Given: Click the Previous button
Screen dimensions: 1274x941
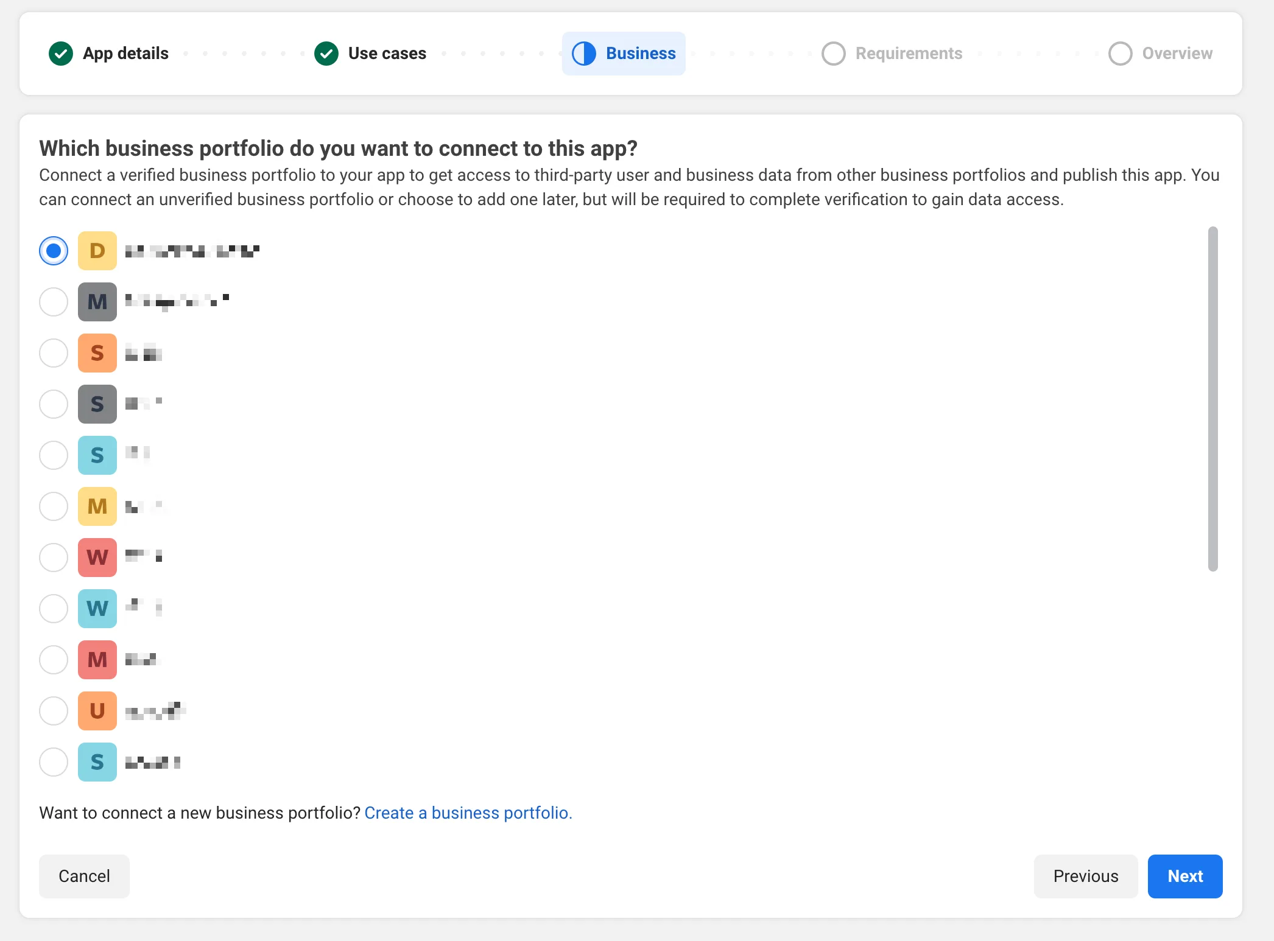Looking at the screenshot, I should 1086,876.
